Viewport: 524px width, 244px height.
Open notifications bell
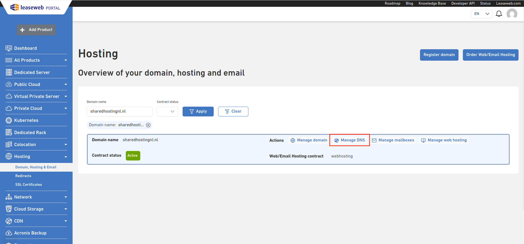coord(499,14)
